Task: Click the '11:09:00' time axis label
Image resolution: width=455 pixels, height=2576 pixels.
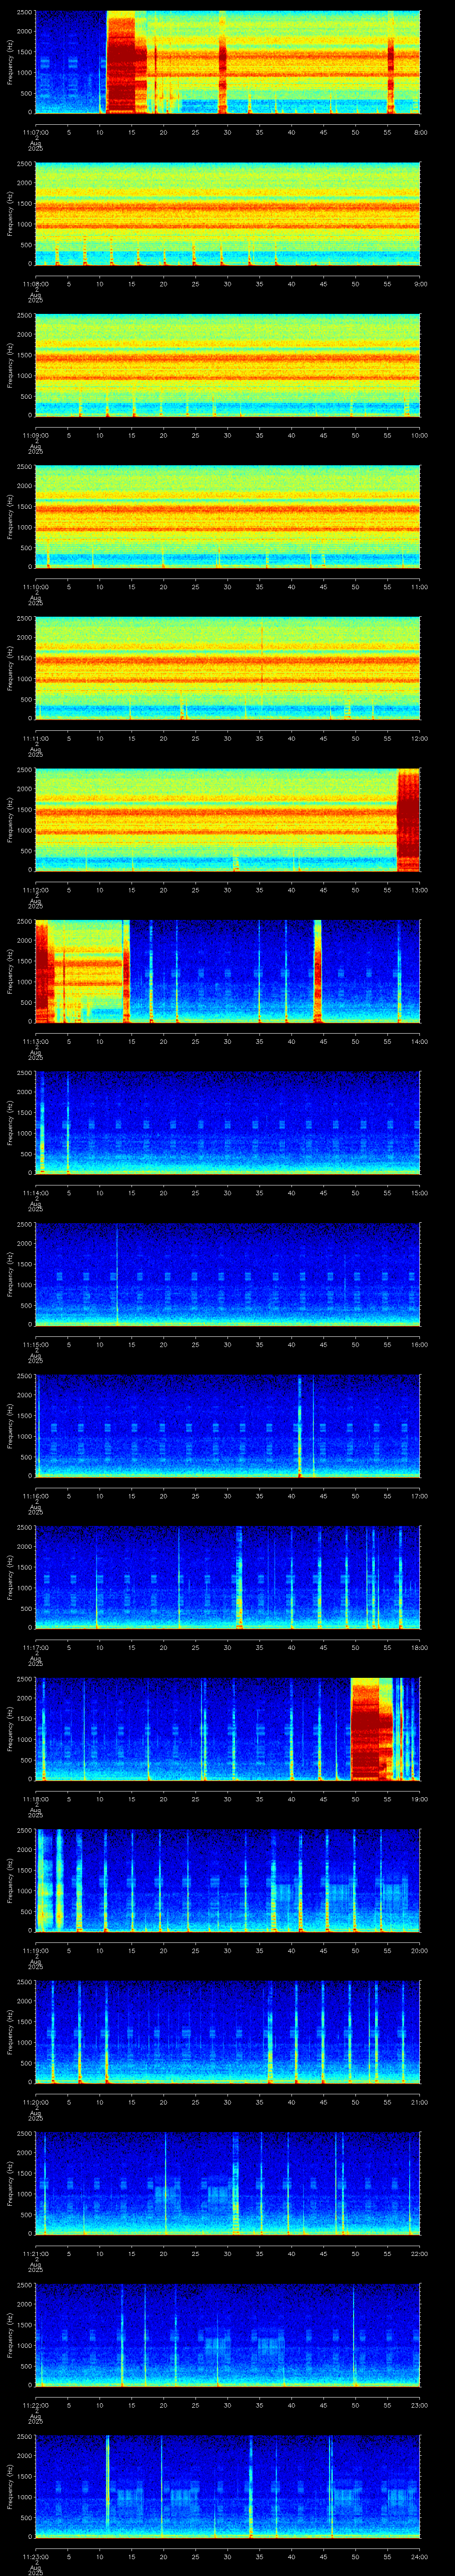Action: (x=36, y=434)
